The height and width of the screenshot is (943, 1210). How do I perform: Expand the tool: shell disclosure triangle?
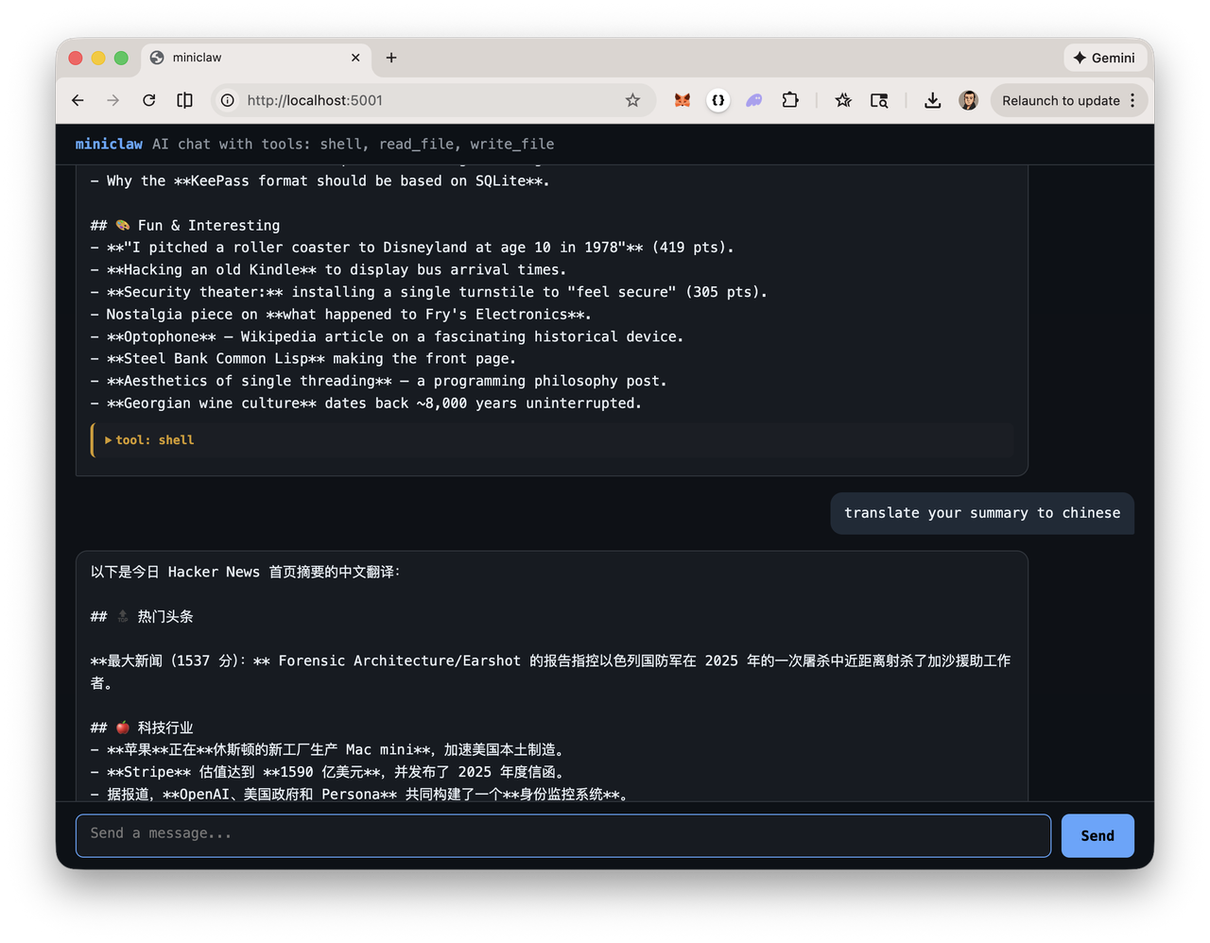[x=109, y=440]
